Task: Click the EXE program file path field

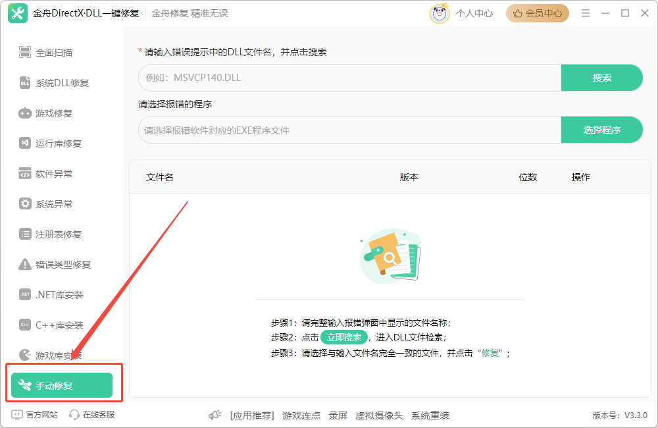Action: point(350,130)
